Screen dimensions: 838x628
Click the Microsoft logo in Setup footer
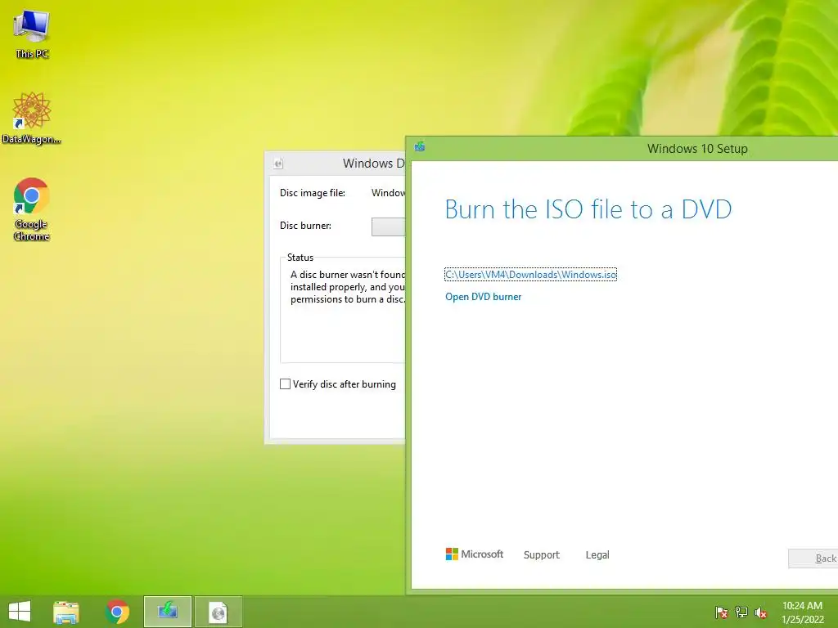[x=474, y=554]
